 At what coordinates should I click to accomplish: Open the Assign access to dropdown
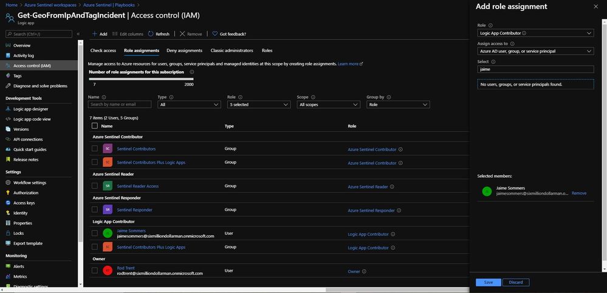[535, 51]
